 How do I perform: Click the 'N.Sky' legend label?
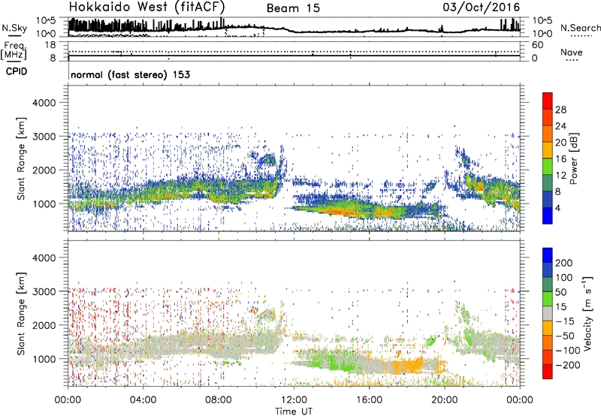14,28
